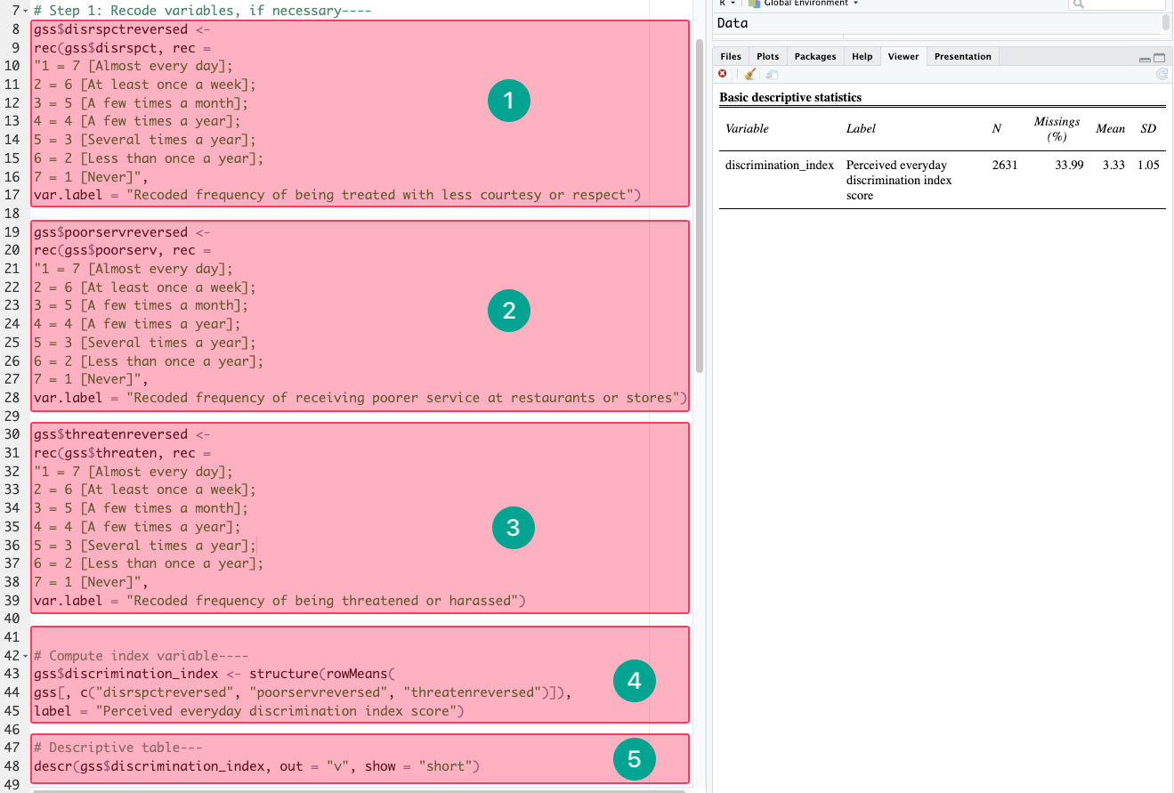The image size is (1174, 793).
Task: Place cursor on 'rec(gss$disrspct, rec =' line
Action: pos(123,47)
